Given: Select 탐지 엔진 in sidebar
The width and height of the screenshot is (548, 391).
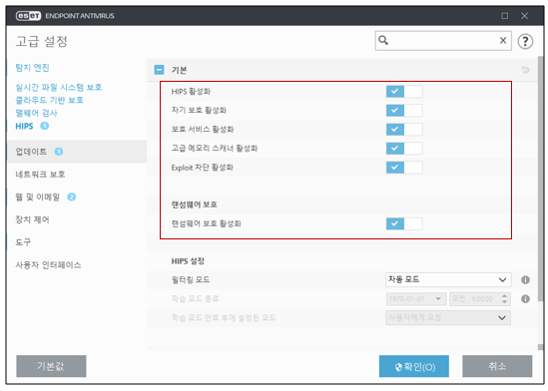Looking at the screenshot, I should 32,68.
